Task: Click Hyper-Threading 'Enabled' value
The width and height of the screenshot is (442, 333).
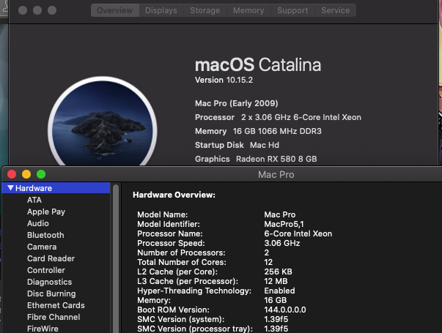Action: click(279, 291)
